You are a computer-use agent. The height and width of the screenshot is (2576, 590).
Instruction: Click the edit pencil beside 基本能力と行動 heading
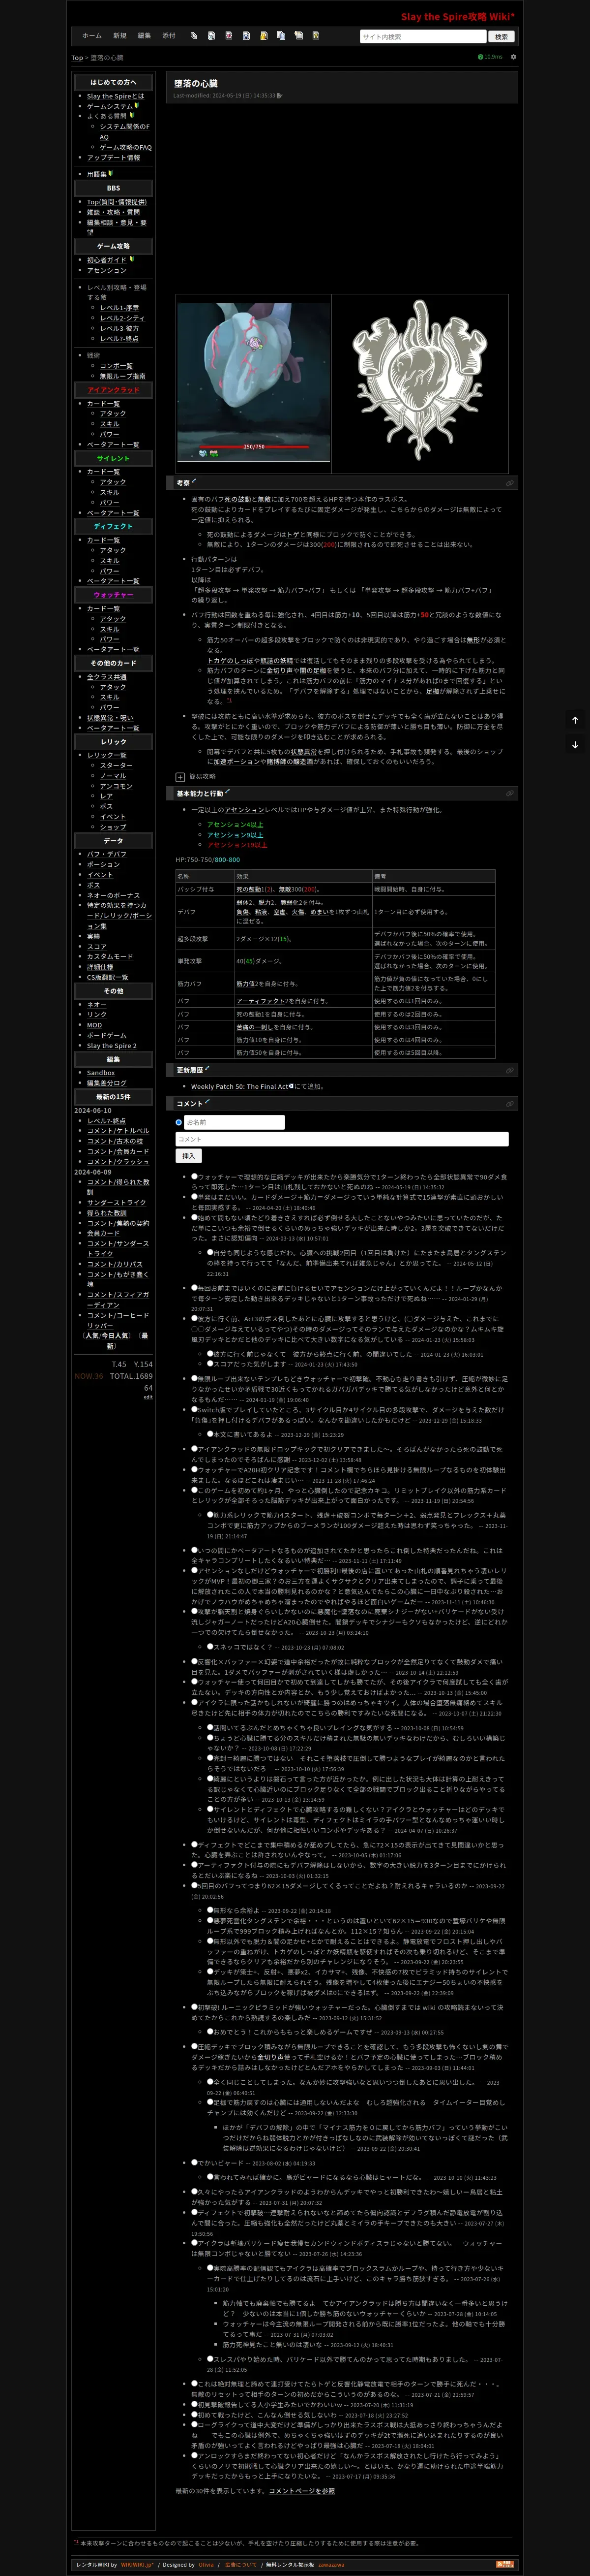(227, 792)
